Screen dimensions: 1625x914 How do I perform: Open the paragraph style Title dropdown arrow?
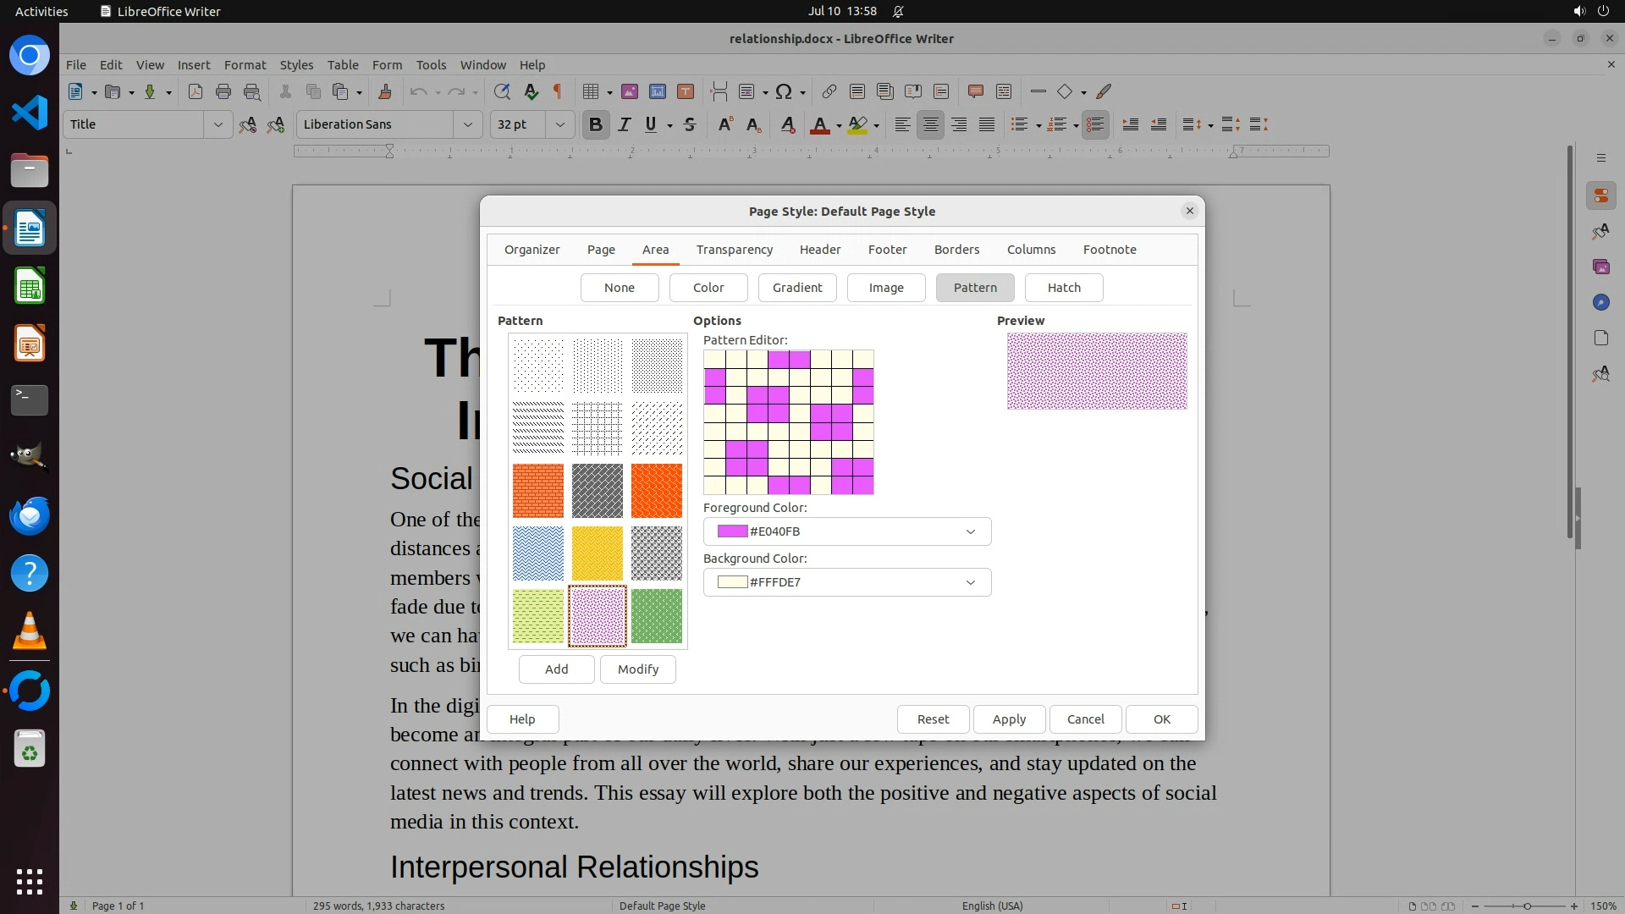click(218, 124)
